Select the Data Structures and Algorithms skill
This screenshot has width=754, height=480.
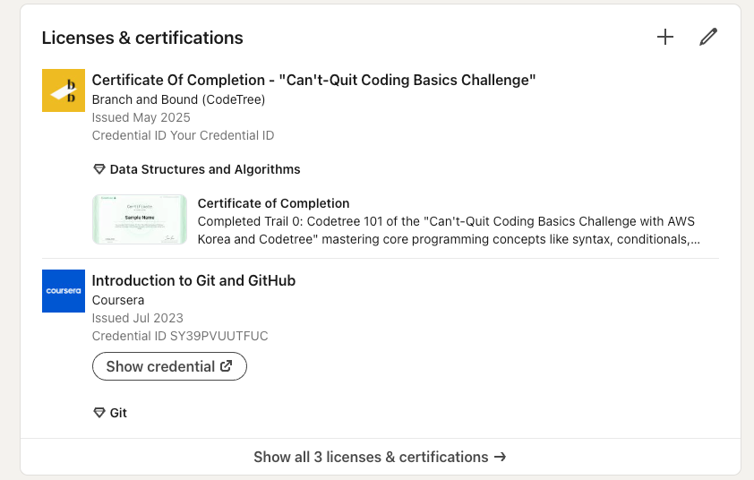(x=205, y=169)
